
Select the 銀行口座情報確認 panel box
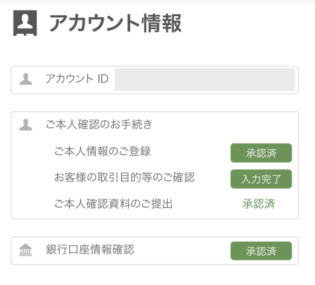pos(155,251)
